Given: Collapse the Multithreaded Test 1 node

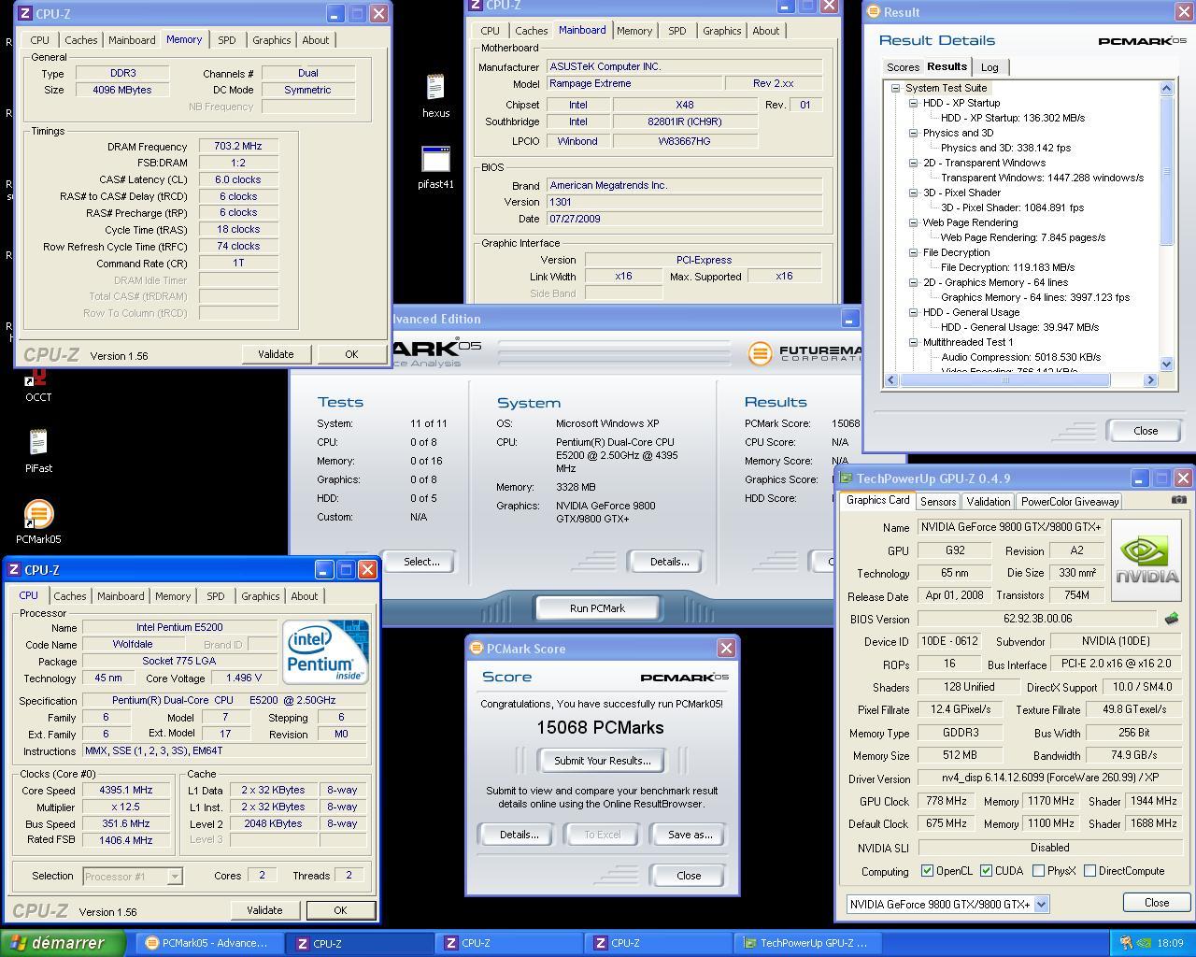Looking at the screenshot, I should [x=913, y=342].
